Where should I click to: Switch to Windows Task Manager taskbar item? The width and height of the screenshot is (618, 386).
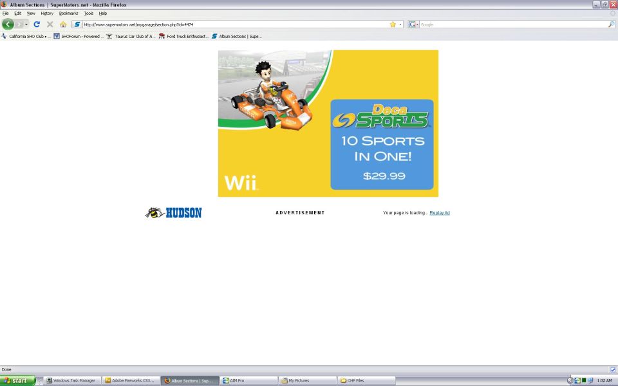[71, 380]
